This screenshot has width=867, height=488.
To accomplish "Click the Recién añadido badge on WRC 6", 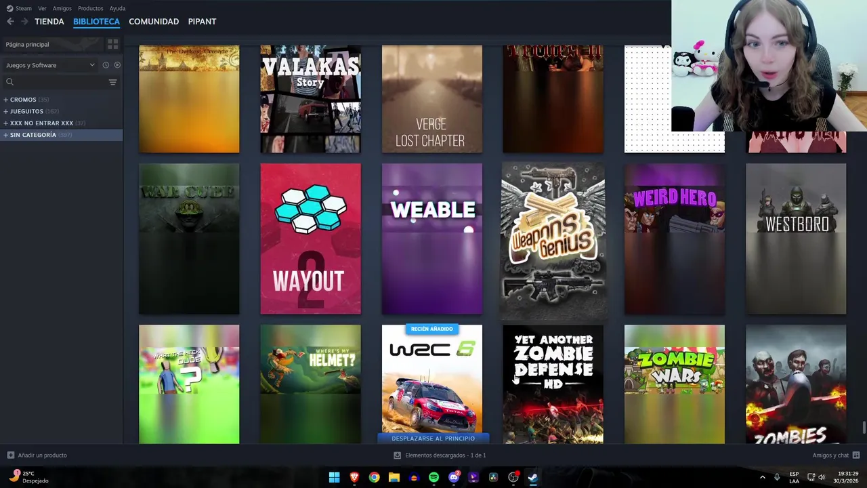I will pyautogui.click(x=432, y=329).
